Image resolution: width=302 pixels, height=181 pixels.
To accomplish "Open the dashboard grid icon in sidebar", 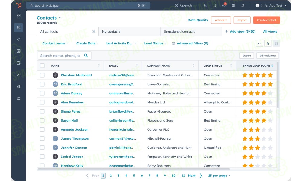I will click(x=18, y=16).
